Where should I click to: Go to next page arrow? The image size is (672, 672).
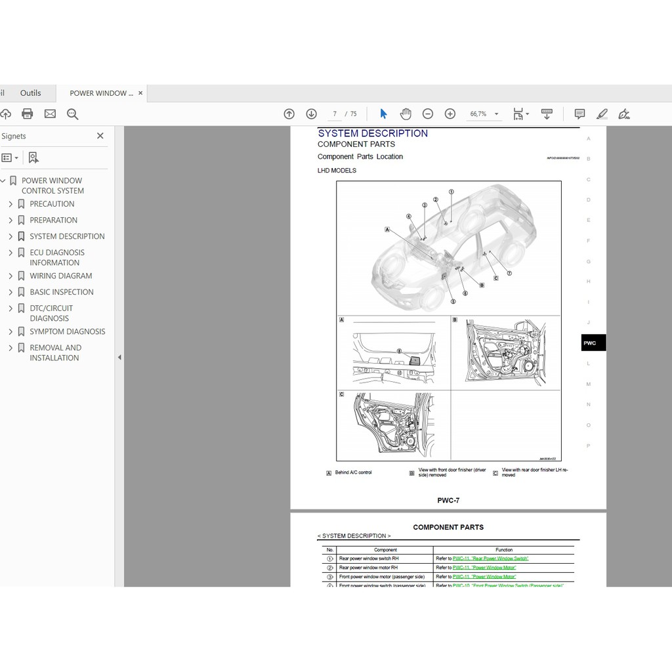point(311,114)
